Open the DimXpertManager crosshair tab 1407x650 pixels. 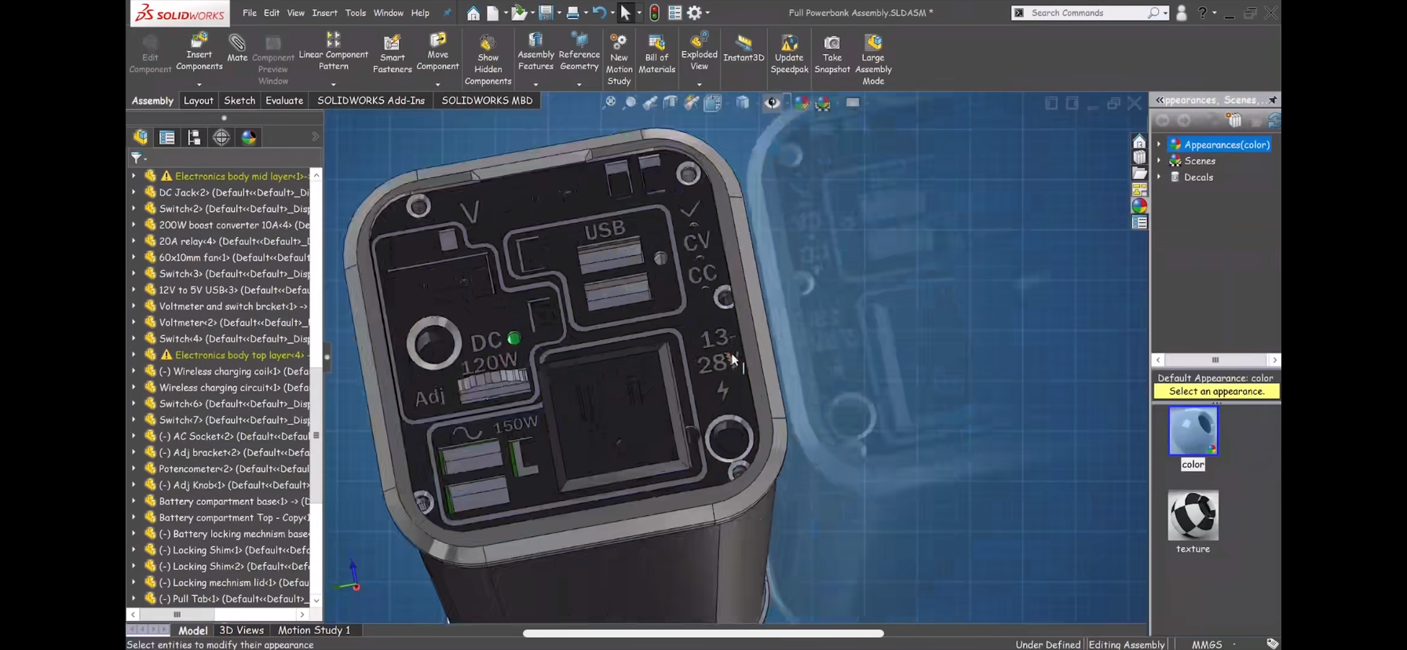coord(221,137)
